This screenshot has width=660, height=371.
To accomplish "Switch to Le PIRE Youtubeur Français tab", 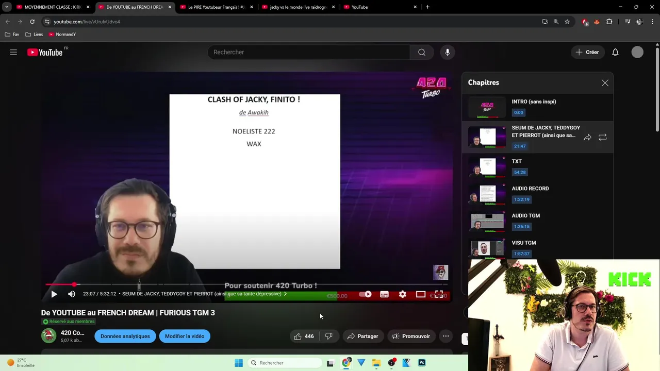I will pos(217,7).
